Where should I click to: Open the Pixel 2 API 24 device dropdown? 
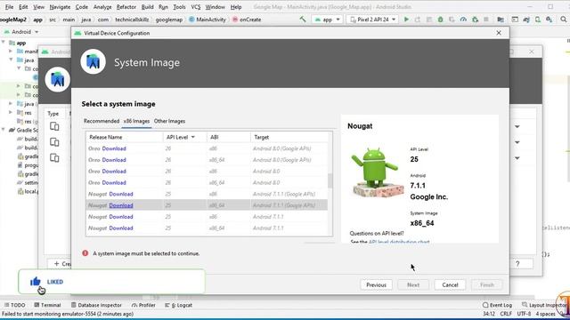pos(372,20)
